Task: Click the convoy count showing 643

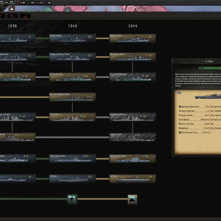Action: pos(9,2)
